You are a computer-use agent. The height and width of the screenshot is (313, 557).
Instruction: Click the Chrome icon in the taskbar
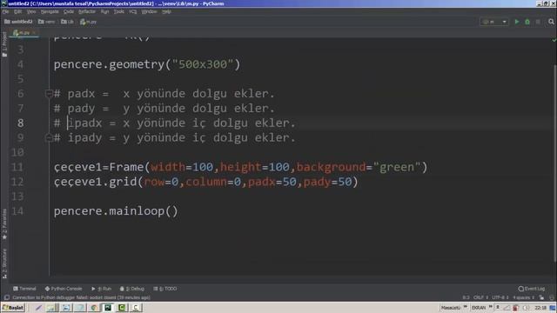pos(94,307)
